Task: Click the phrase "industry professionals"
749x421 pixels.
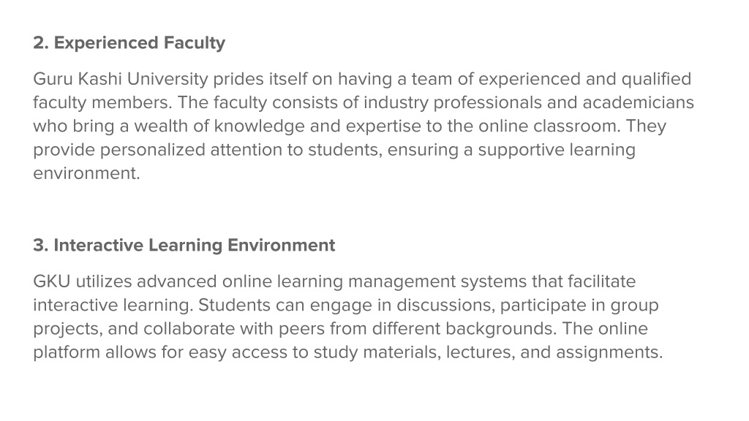Action: pos(452,102)
